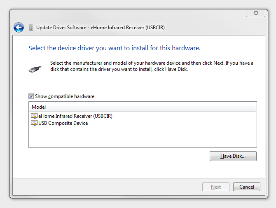Go back using the blue arrow button
The image size is (276, 208).
pyautogui.click(x=19, y=28)
